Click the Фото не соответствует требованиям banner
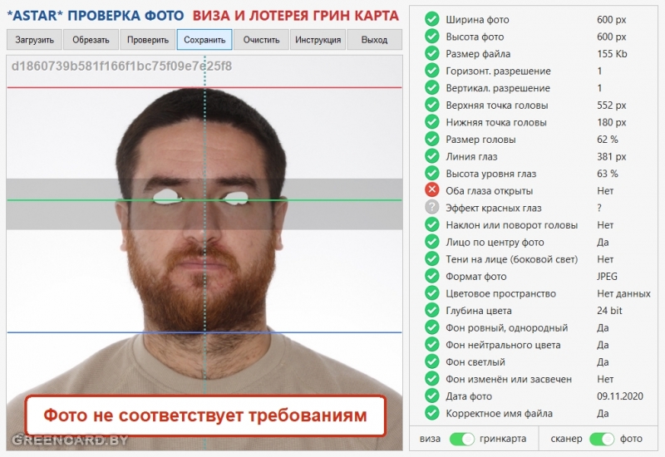 click(205, 415)
